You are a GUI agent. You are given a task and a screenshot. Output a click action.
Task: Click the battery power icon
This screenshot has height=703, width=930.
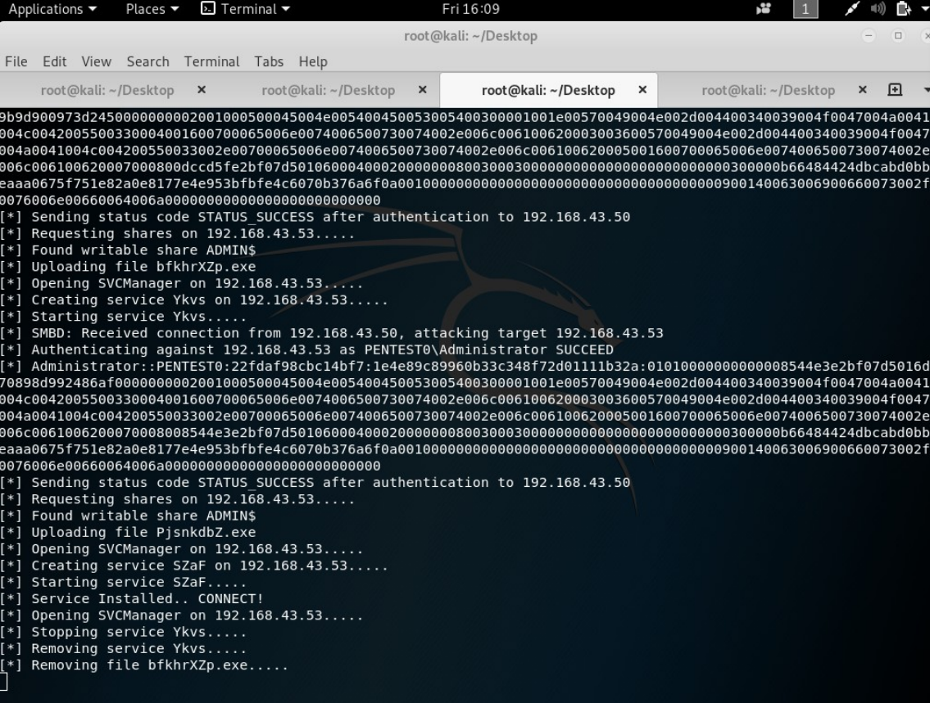click(x=903, y=9)
